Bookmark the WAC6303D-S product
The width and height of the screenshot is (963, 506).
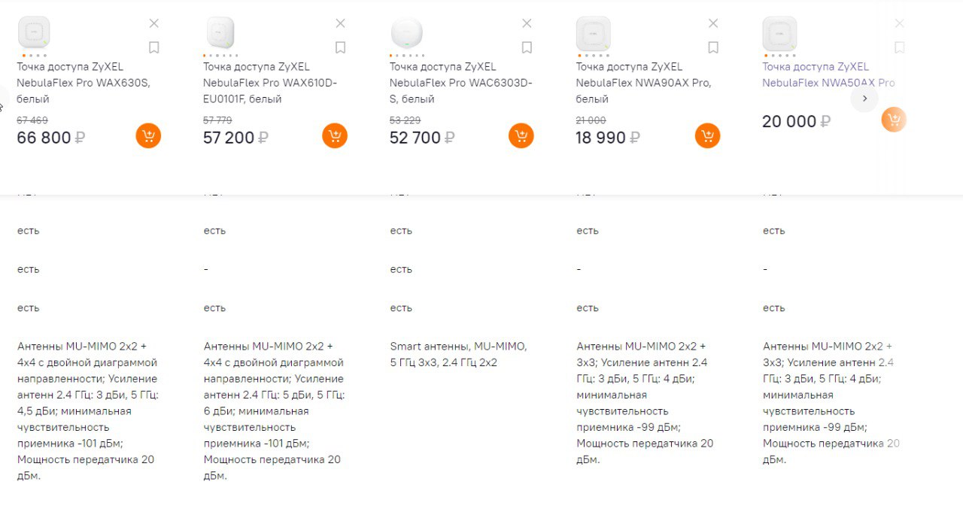pos(527,48)
